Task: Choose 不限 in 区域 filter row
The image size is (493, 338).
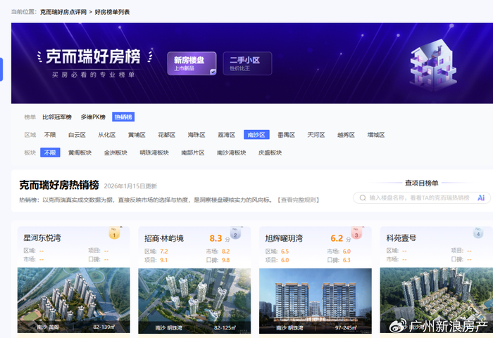Action: pyautogui.click(x=50, y=135)
